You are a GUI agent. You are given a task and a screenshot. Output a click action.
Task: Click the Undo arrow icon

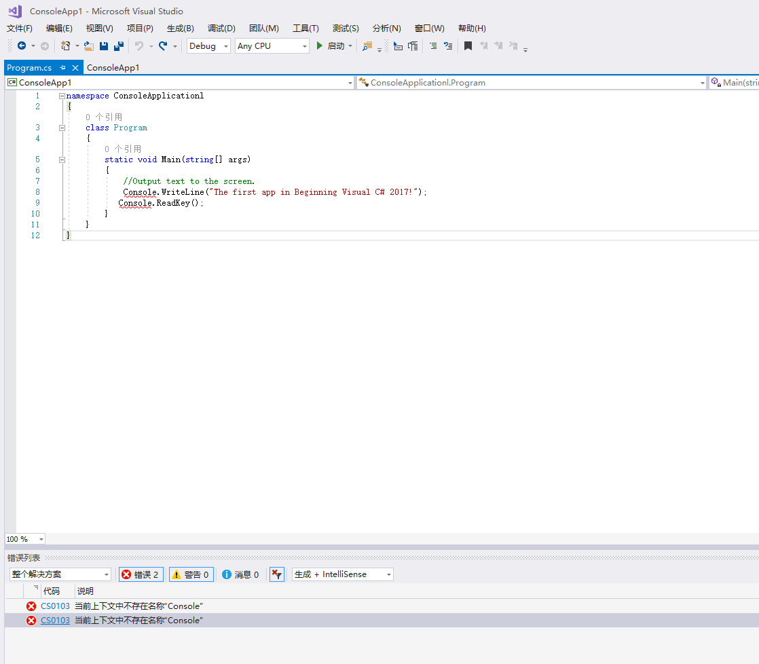tap(139, 46)
